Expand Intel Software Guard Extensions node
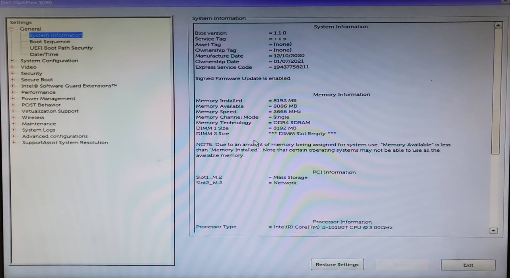 (x=13, y=86)
